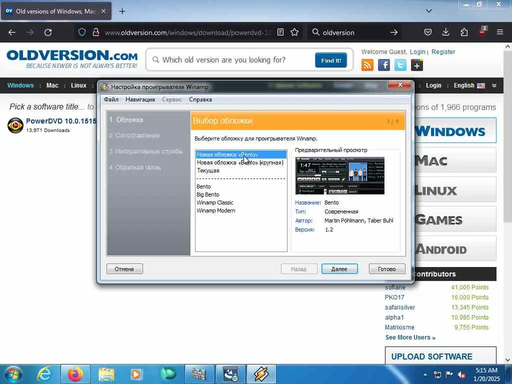This screenshot has width=512, height=384.
Task: Open the Справка menu
Action: point(200,99)
